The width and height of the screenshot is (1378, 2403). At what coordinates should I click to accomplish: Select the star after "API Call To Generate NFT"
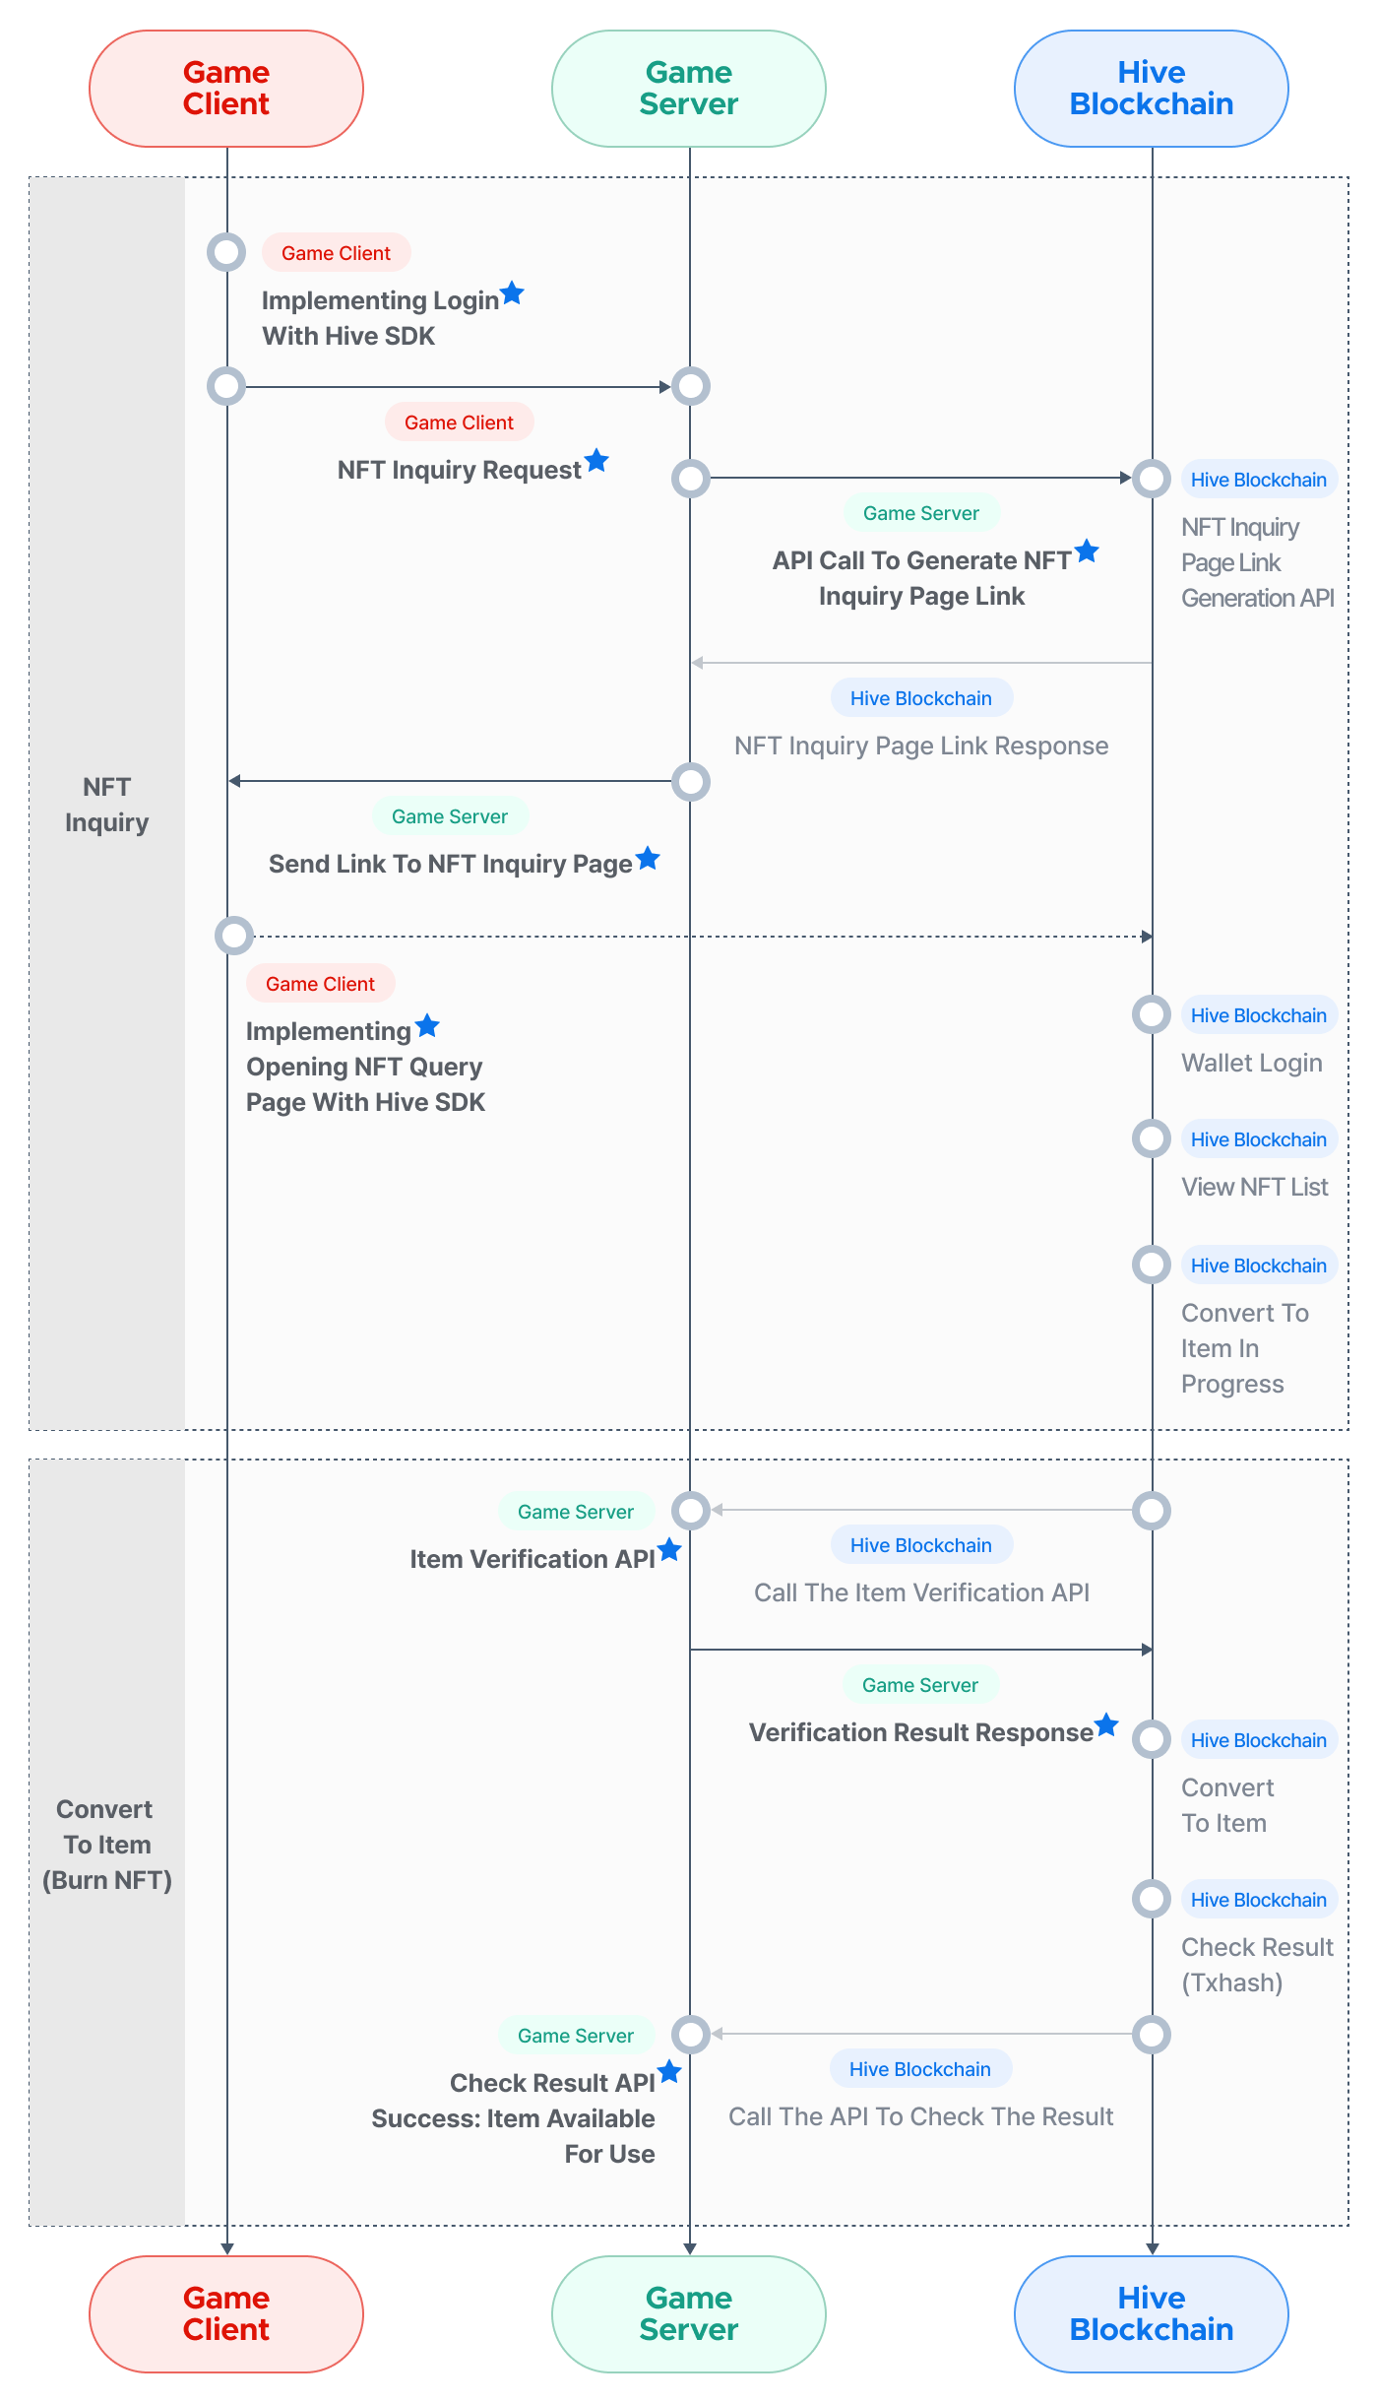1087,551
